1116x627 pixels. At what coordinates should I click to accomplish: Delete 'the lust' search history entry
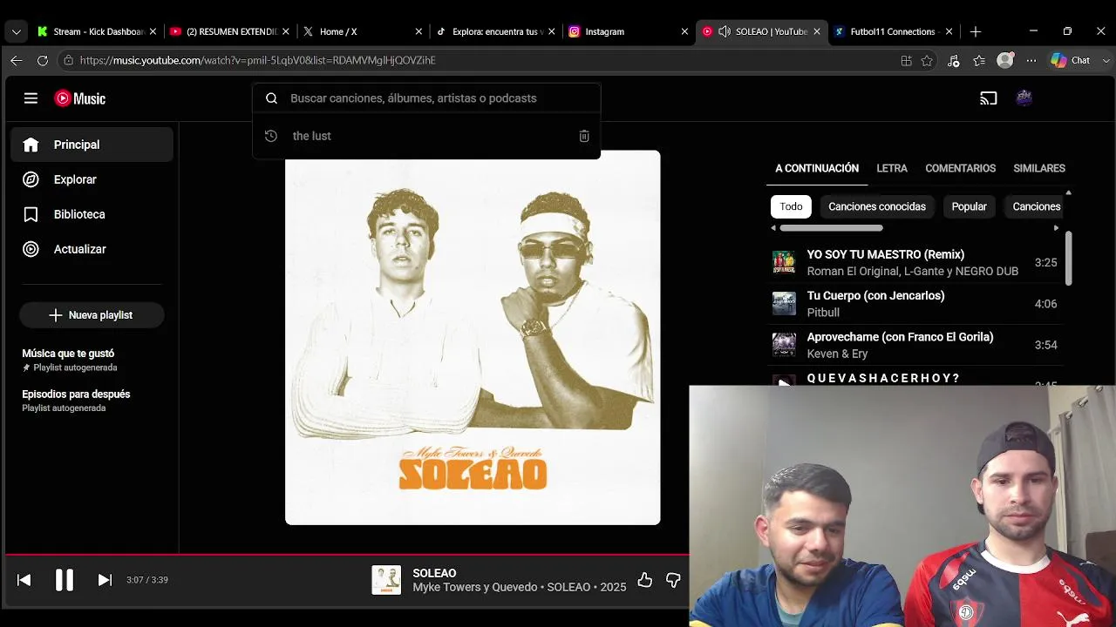(x=584, y=136)
